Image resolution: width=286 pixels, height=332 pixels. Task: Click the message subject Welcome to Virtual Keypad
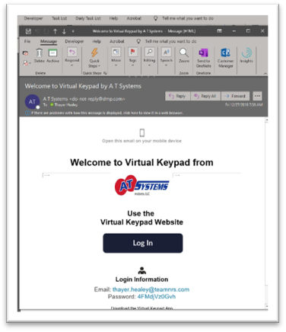tap(83, 86)
